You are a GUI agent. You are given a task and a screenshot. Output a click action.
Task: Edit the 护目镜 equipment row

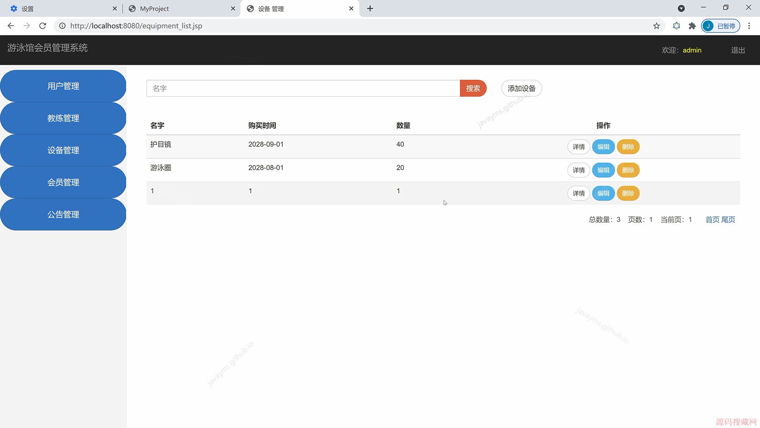[603, 147]
